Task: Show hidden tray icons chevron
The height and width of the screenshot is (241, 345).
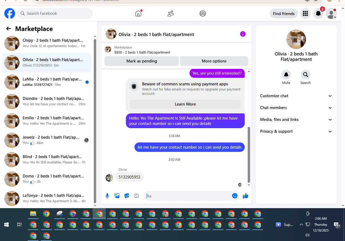Action: pos(301,225)
